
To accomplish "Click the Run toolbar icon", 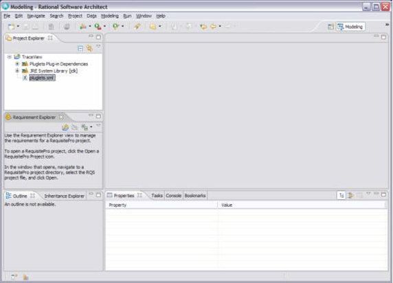I will [98, 26].
